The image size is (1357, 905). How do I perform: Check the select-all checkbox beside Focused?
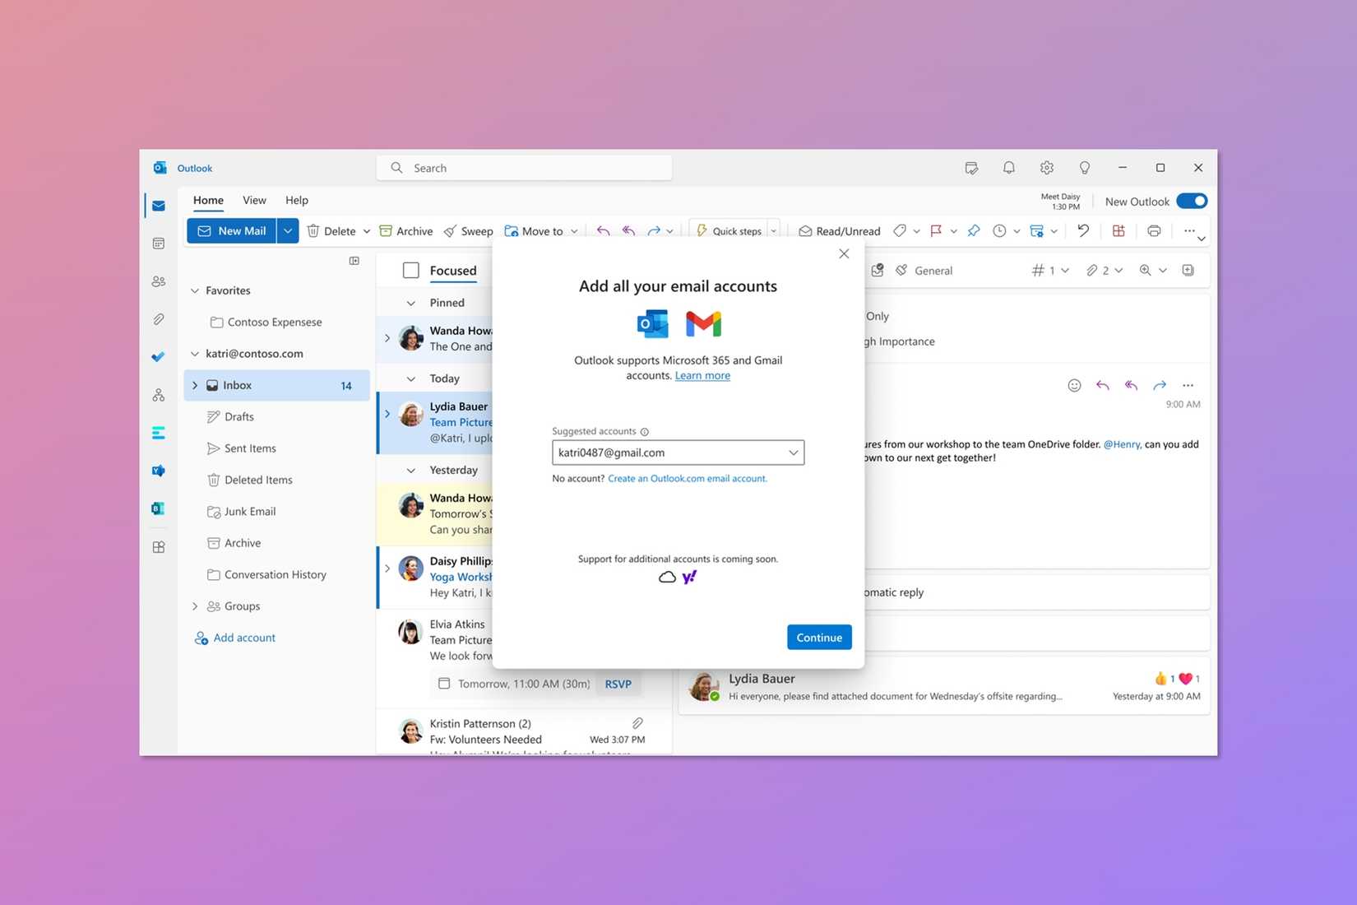point(410,270)
